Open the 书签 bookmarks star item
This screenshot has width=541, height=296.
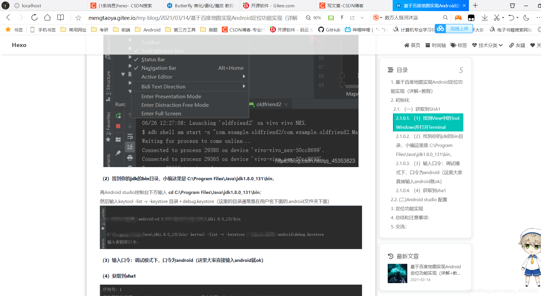(x=14, y=30)
